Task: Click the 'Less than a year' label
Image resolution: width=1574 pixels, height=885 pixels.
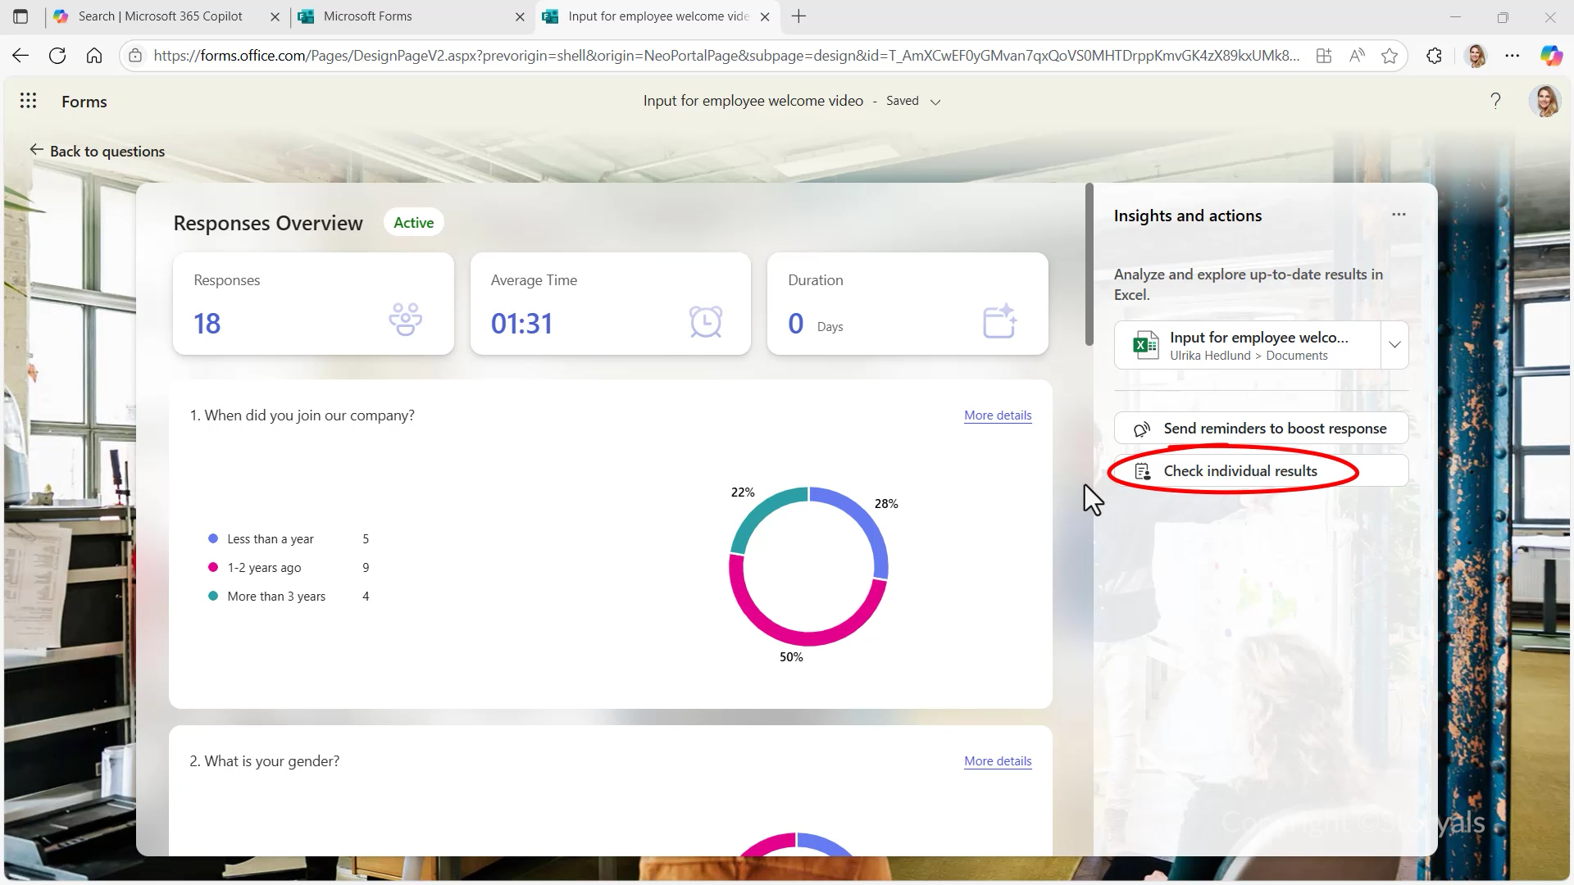Action: point(271,539)
